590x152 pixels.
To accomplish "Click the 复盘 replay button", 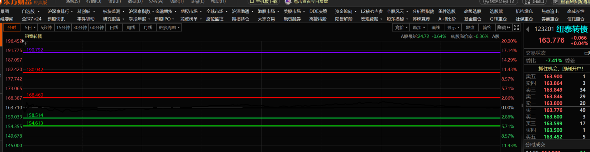I will click(x=470, y=28).
